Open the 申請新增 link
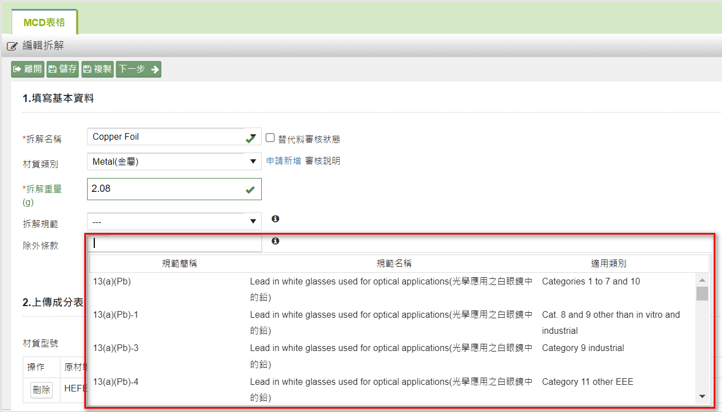 click(284, 161)
